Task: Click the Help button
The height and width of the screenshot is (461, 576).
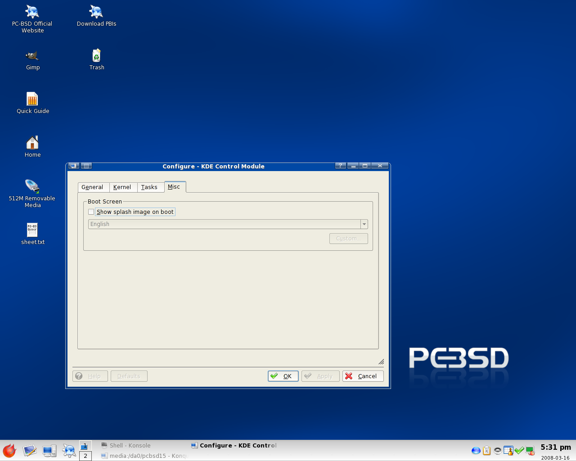Action: tap(90, 376)
